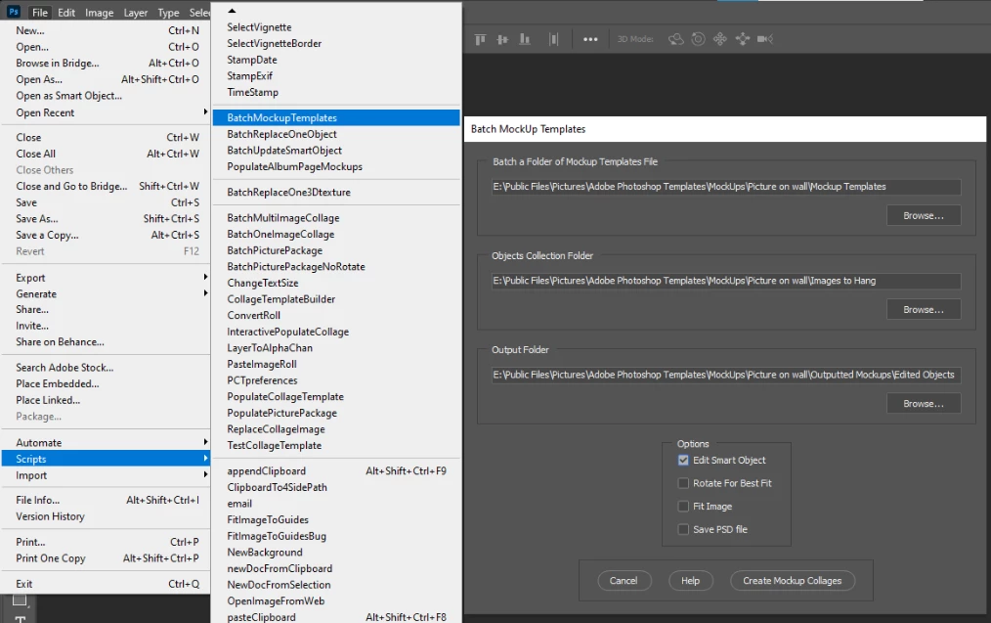Select the 3D Roll camera icon

pos(698,39)
